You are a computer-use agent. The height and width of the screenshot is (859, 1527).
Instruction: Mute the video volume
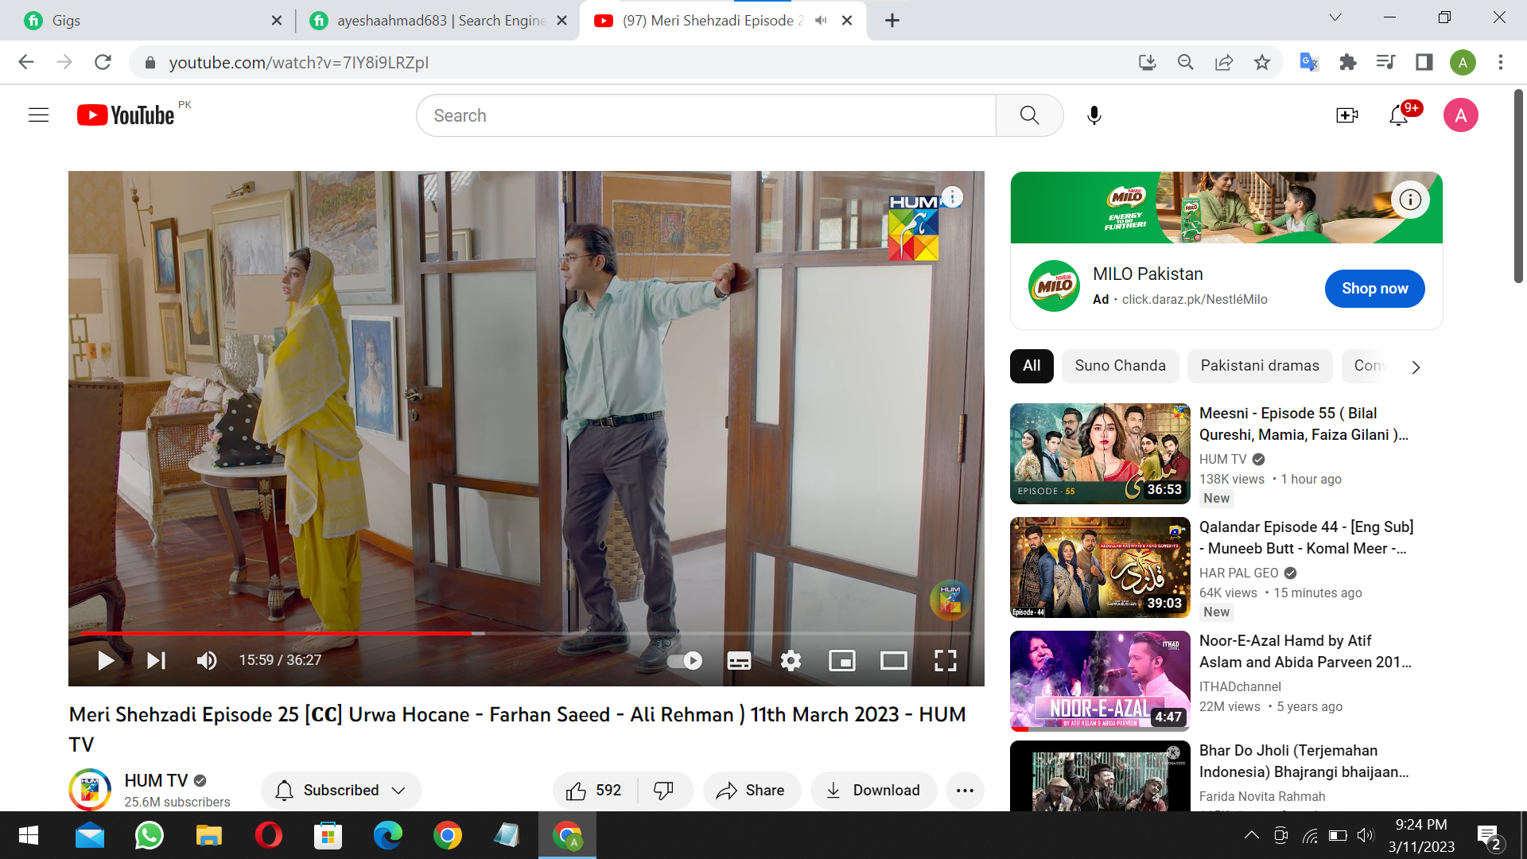(207, 660)
